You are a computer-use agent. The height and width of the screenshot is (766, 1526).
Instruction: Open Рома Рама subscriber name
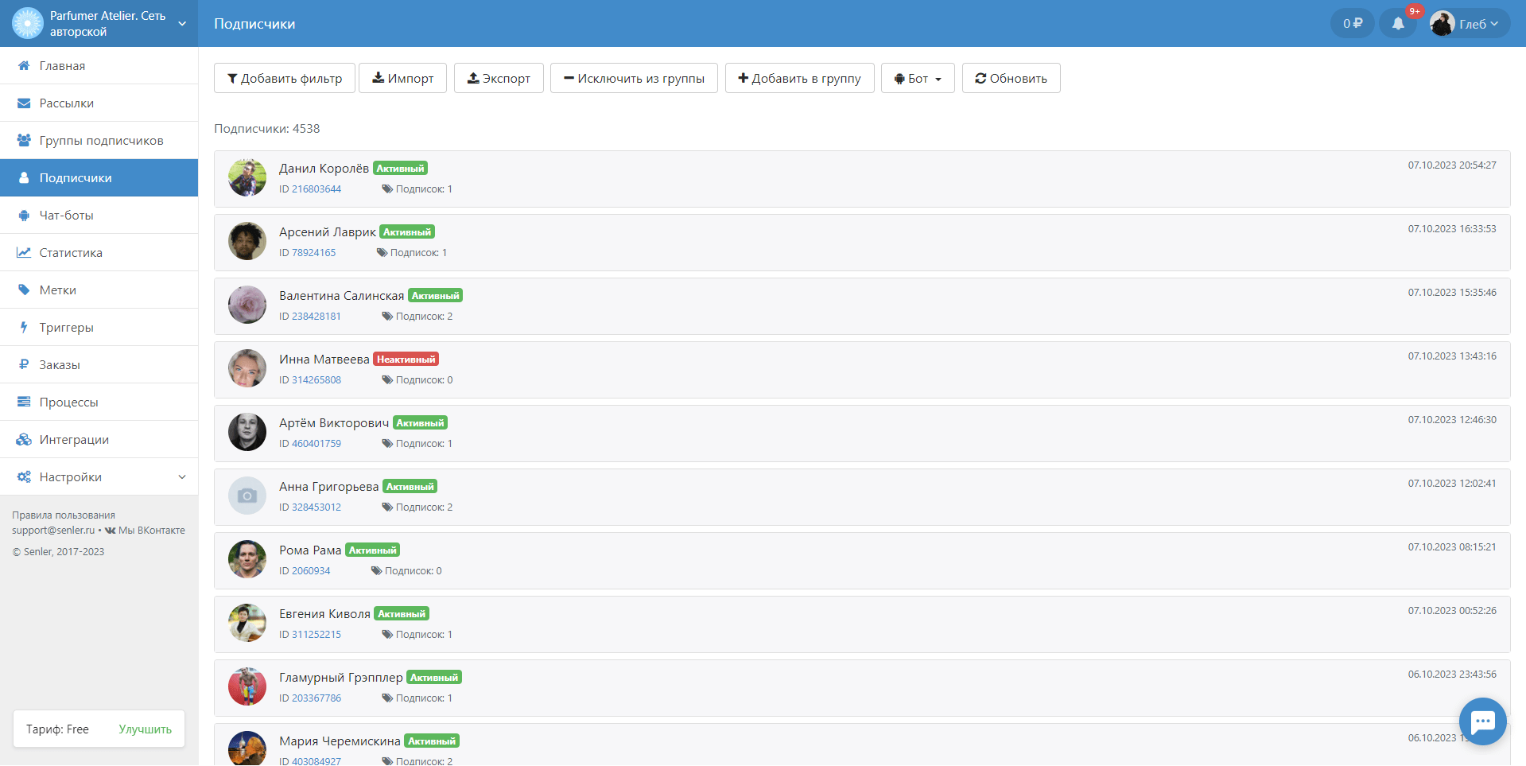[x=310, y=550]
